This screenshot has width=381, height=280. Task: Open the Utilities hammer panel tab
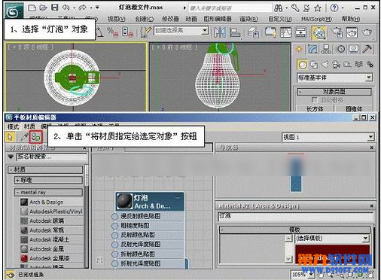tap(367, 49)
